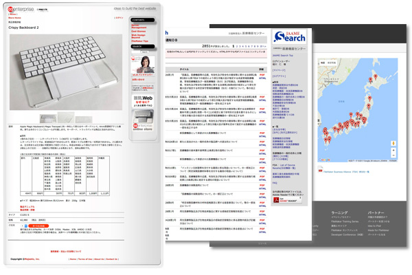Switch the map to satellite photo view
Screen dimensions: 412x275
point(332,63)
